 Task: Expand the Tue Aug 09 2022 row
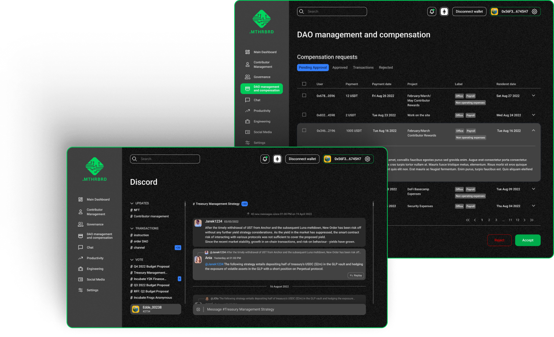pos(533,189)
